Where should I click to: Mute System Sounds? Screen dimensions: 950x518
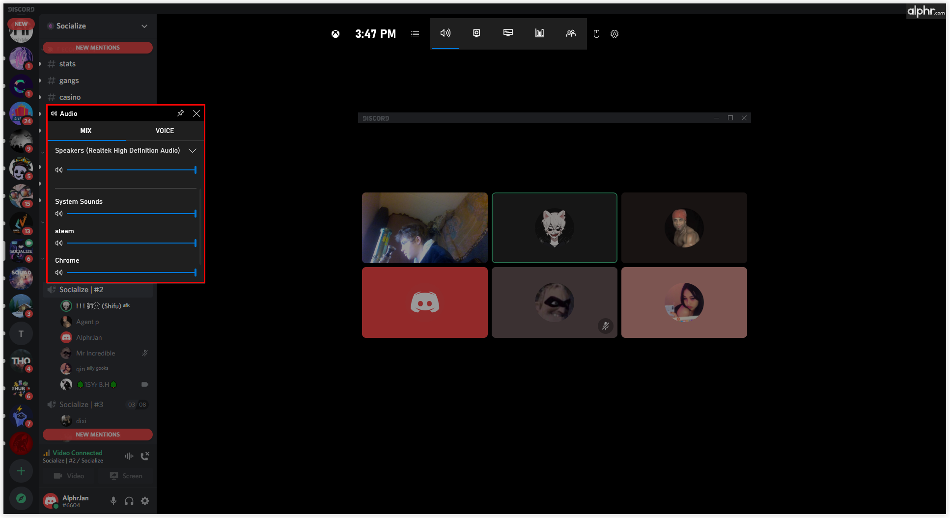59,214
